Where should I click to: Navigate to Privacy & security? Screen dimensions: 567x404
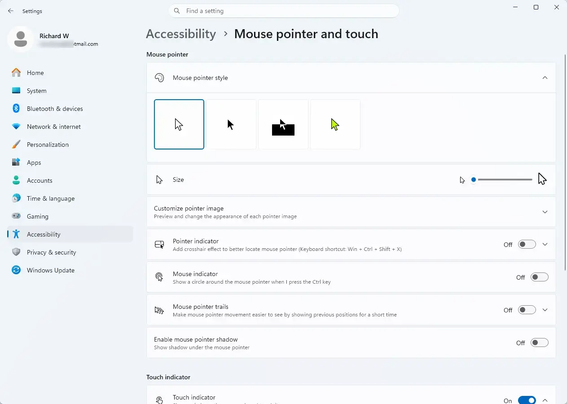pyautogui.click(x=70, y=252)
